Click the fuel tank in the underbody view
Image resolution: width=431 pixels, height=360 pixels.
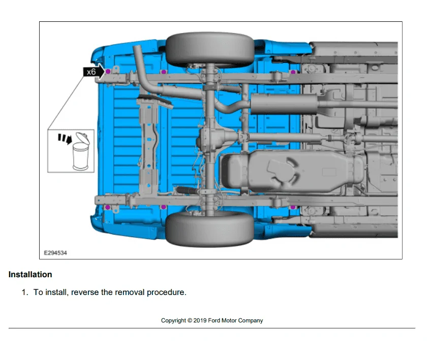coord(293,172)
